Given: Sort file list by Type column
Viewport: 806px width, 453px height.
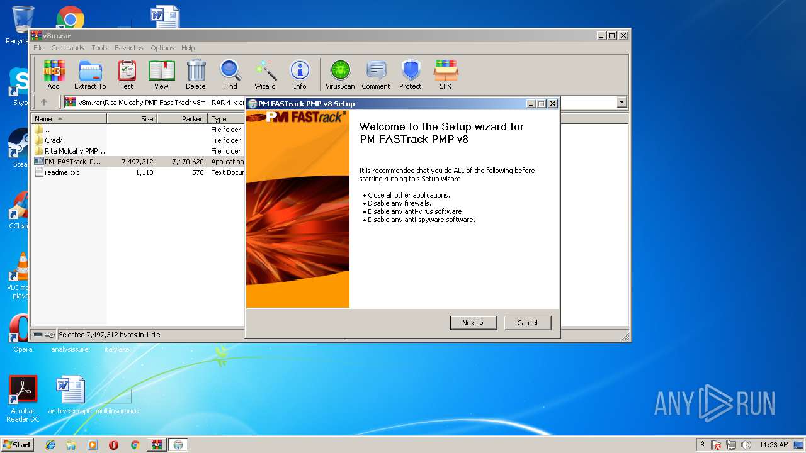Looking at the screenshot, I should [227, 118].
